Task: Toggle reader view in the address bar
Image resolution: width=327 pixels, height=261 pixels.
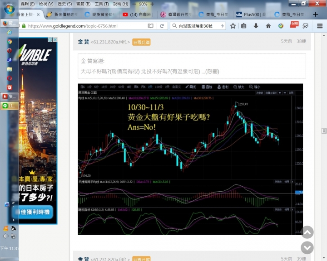Action: coord(151,26)
